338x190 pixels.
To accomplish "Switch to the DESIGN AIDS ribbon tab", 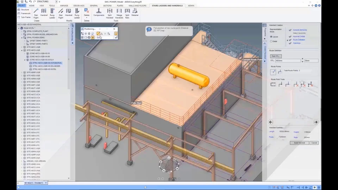I will tap(79, 6).
